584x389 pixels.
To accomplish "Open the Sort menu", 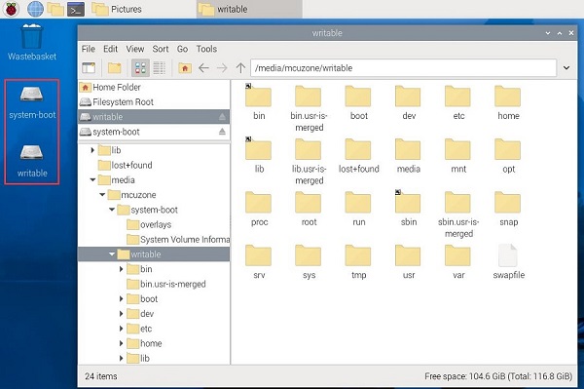I will [161, 49].
